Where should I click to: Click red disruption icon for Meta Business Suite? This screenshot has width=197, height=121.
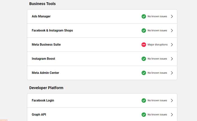pyautogui.click(x=144, y=44)
